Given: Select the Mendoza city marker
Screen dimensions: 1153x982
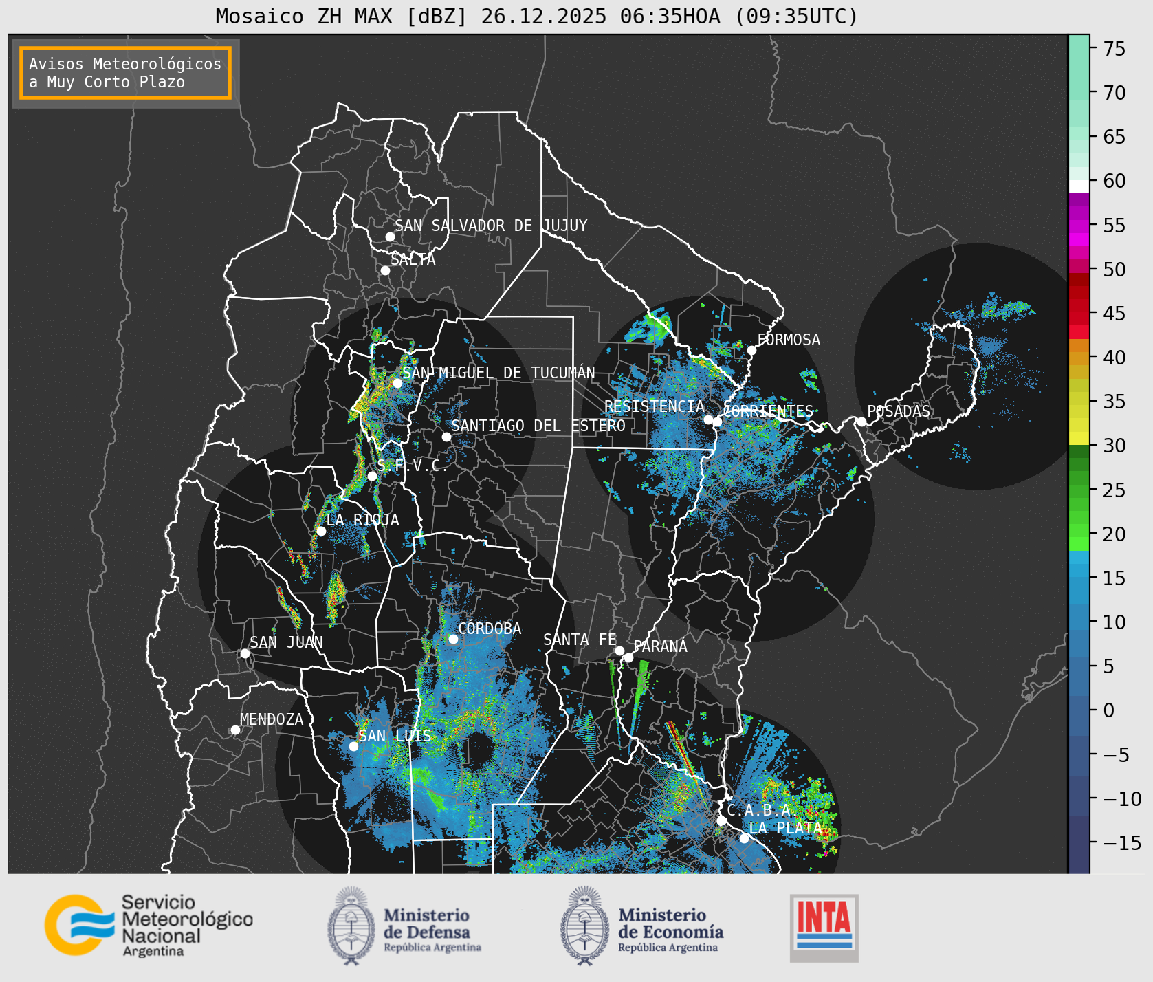Looking at the screenshot, I should pyautogui.click(x=235, y=730).
